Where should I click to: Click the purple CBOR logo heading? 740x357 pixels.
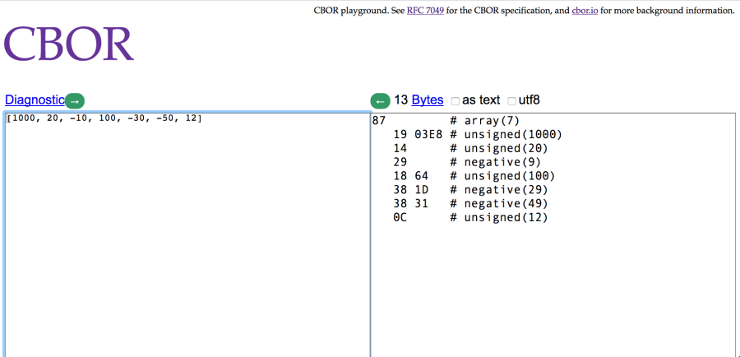(69, 44)
